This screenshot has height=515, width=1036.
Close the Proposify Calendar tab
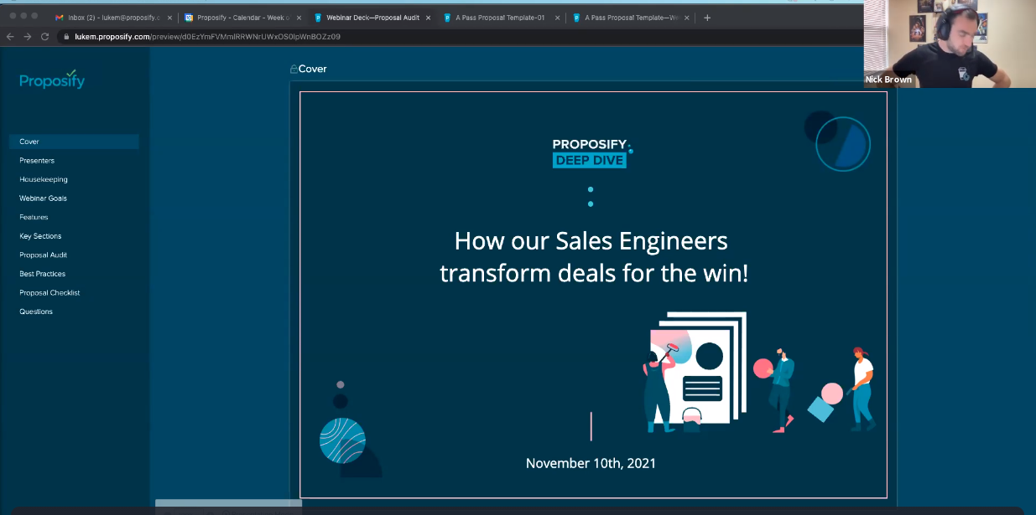tap(299, 18)
